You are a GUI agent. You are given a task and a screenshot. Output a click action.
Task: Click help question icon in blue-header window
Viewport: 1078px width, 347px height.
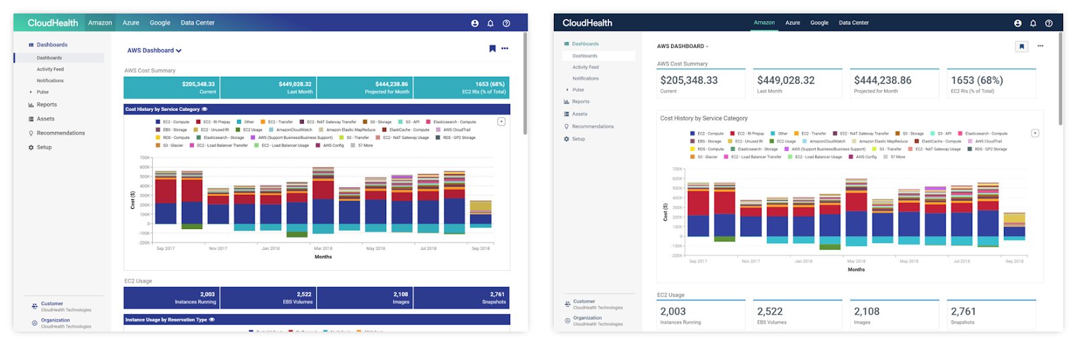506,23
